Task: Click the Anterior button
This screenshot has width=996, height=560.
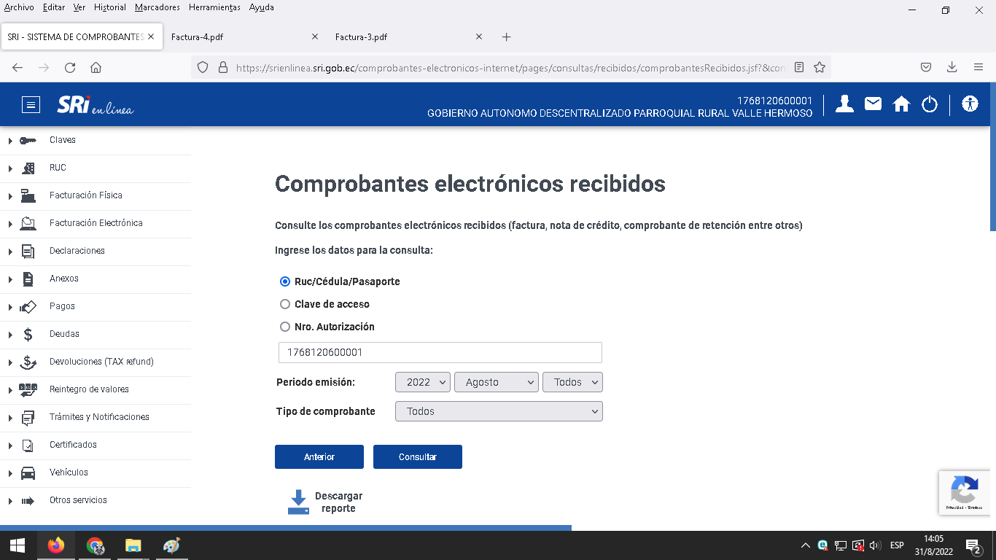Action: [x=319, y=456]
